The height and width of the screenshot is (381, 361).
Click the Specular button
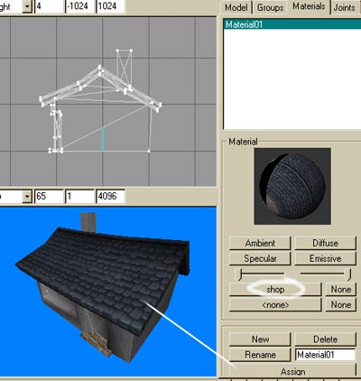260,258
